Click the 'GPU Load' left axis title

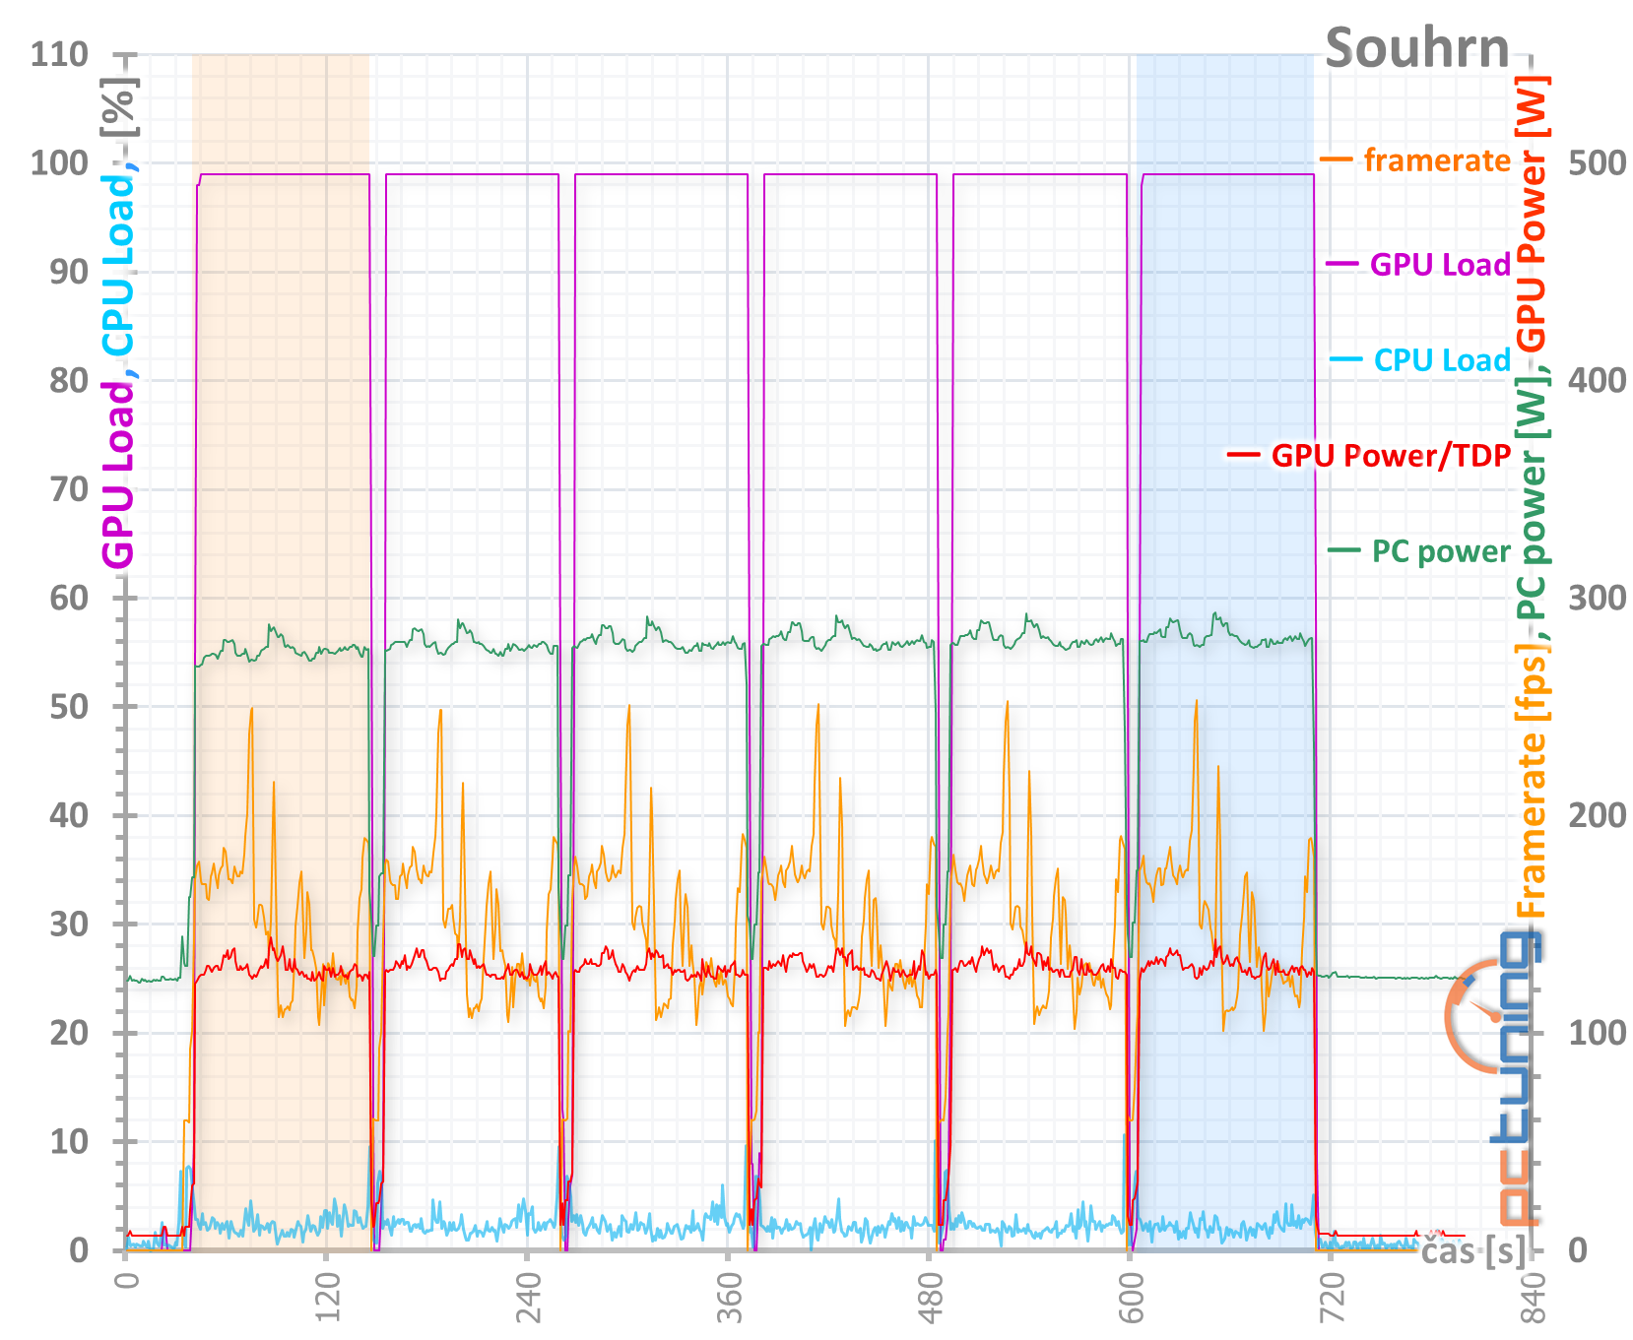click(118, 475)
